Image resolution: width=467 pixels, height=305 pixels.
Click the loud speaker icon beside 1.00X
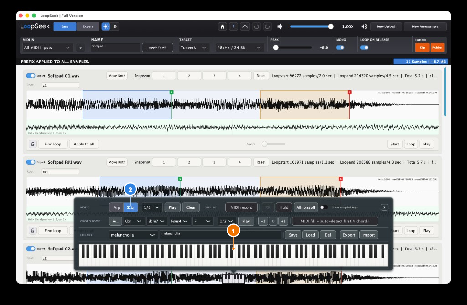[364, 26]
